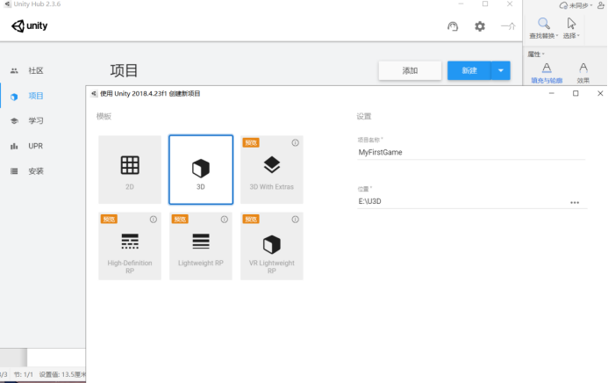608x383 pixels.
Task: Expand the 新建 button dropdown arrow
Action: click(x=501, y=70)
